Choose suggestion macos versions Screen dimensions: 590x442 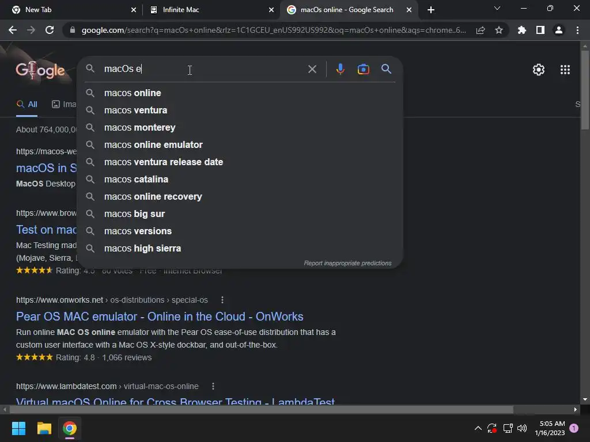tap(240, 231)
